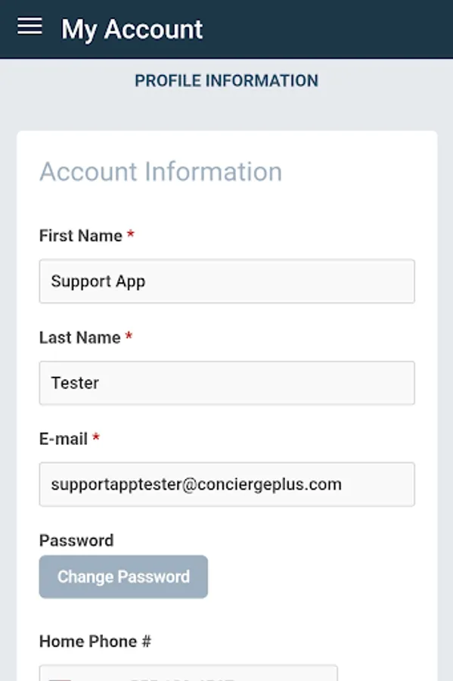
Task: Select the Last Name text field
Action: pos(226,383)
